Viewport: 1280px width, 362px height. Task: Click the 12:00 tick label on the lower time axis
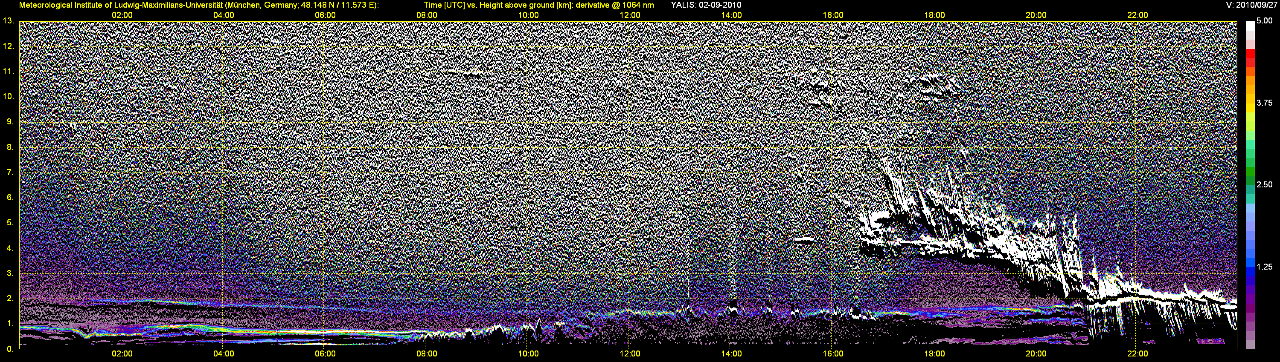point(630,353)
